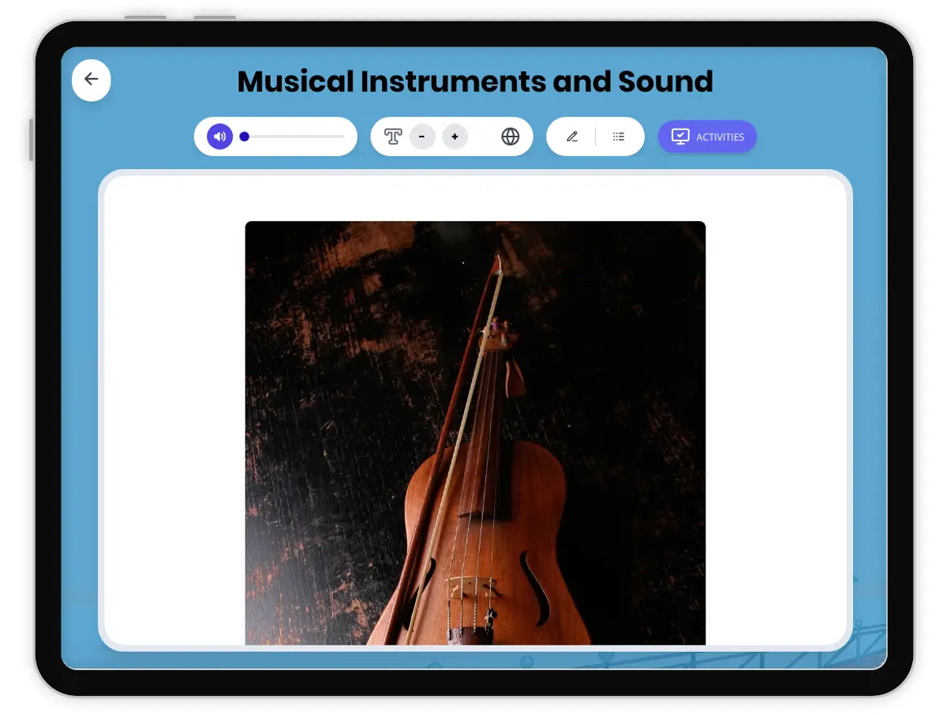
Task: Click the Activities monitor icon
Action: 680,136
